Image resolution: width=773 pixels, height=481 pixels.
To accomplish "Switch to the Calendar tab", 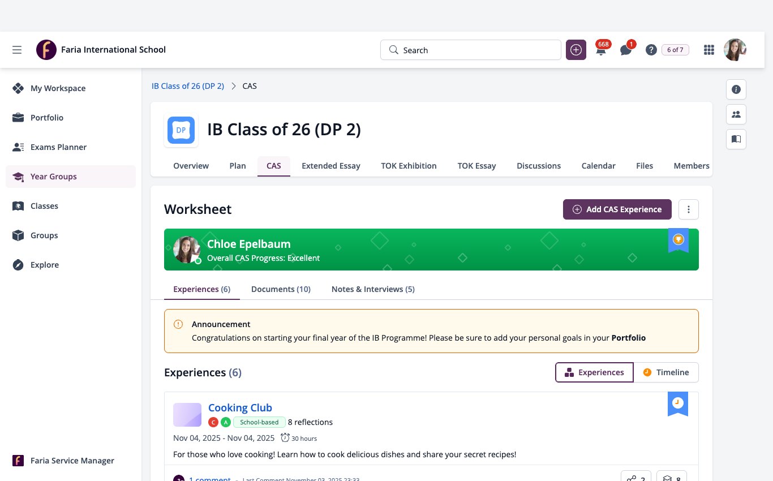I will point(598,166).
